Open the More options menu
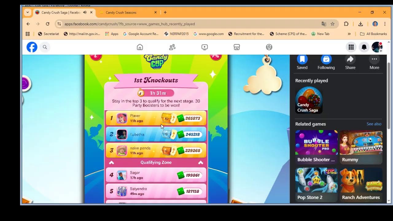The width and height of the screenshot is (393, 221). 374,59
